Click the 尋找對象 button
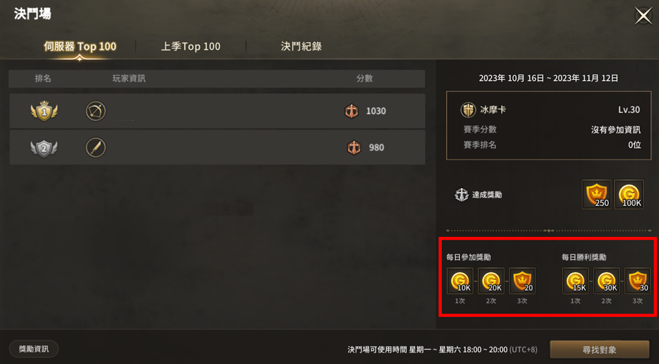659x364 pixels. pos(600,349)
